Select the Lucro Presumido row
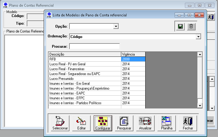The image size is (218, 137). [85, 79]
